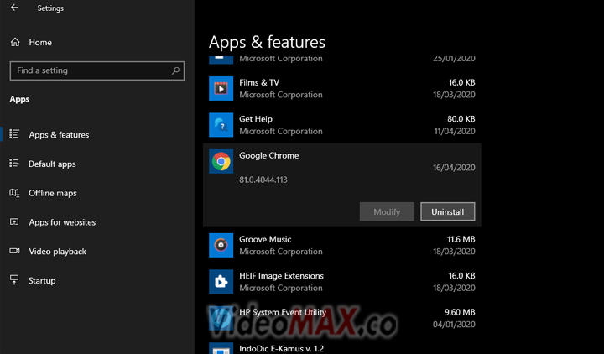Select HP System Event Utility entry
This screenshot has width=604, height=354.
(x=342, y=318)
